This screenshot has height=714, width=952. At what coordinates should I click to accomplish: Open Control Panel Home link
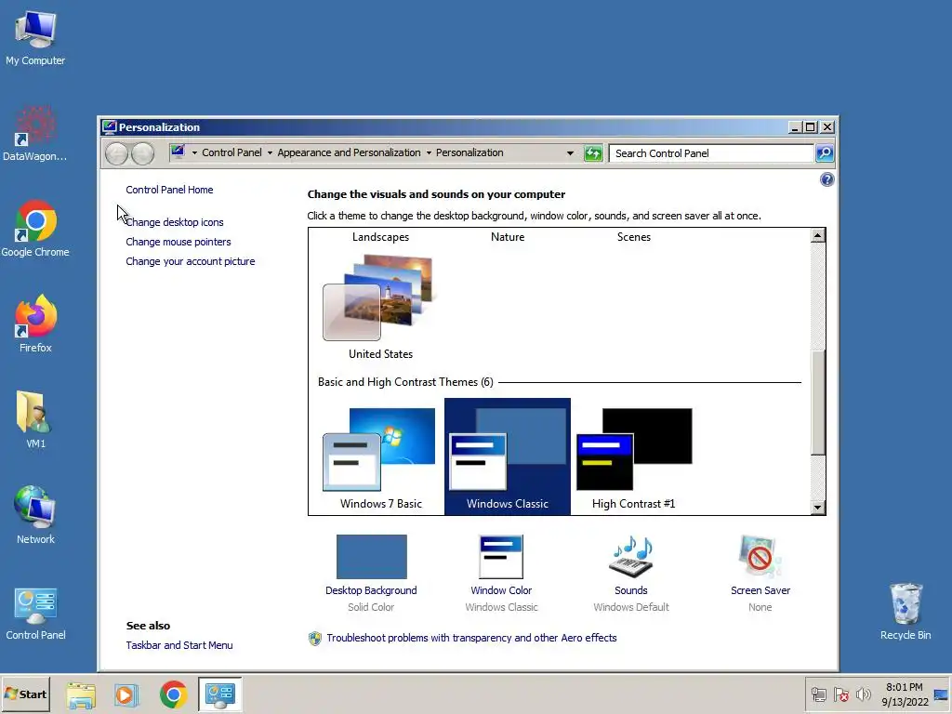[169, 190]
